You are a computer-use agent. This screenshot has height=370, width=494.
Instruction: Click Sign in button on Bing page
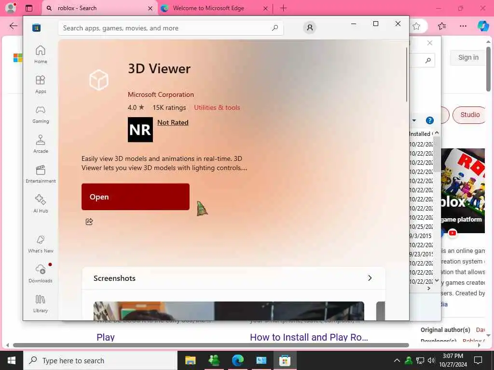[468, 58]
